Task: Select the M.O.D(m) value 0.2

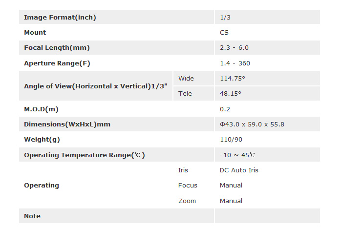Action: (x=225, y=109)
